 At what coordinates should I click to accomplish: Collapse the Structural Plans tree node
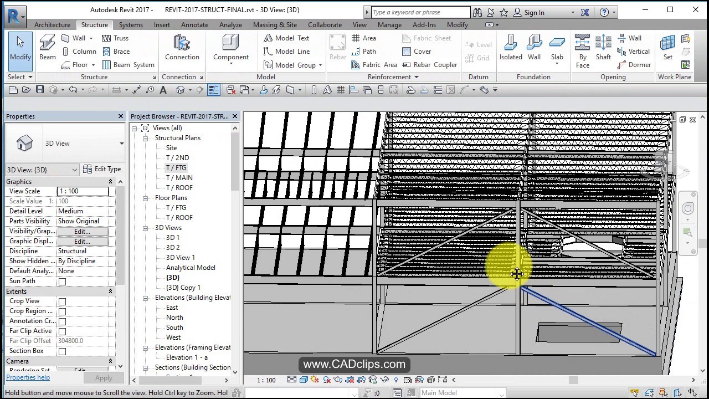(x=145, y=139)
